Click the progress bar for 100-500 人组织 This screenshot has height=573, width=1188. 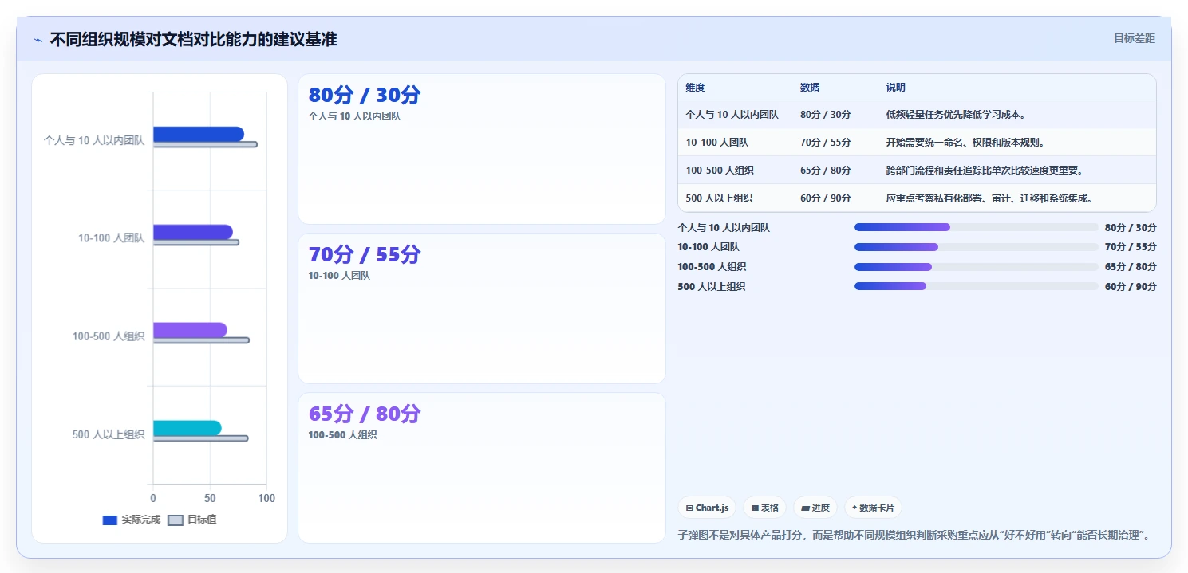[x=977, y=267]
